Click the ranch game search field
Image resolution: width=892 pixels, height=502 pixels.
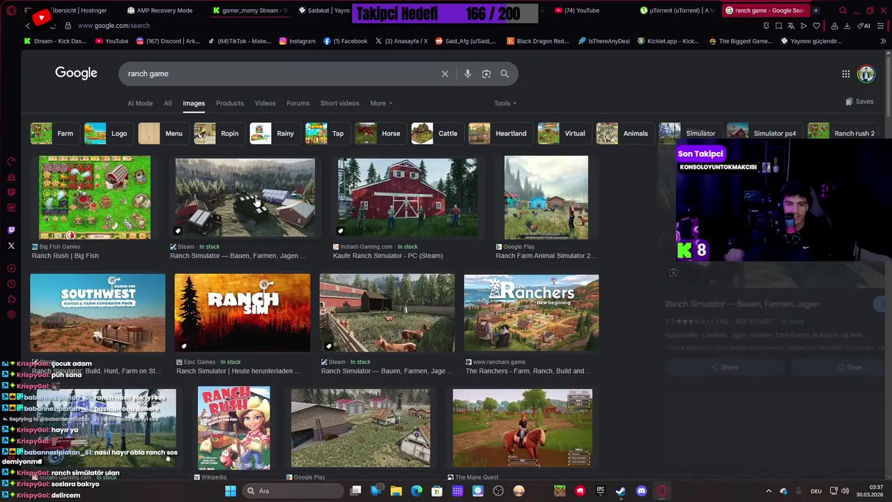[x=279, y=74]
